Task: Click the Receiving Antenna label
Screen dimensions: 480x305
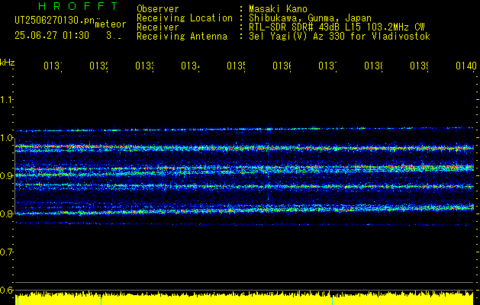Action: [x=182, y=37]
